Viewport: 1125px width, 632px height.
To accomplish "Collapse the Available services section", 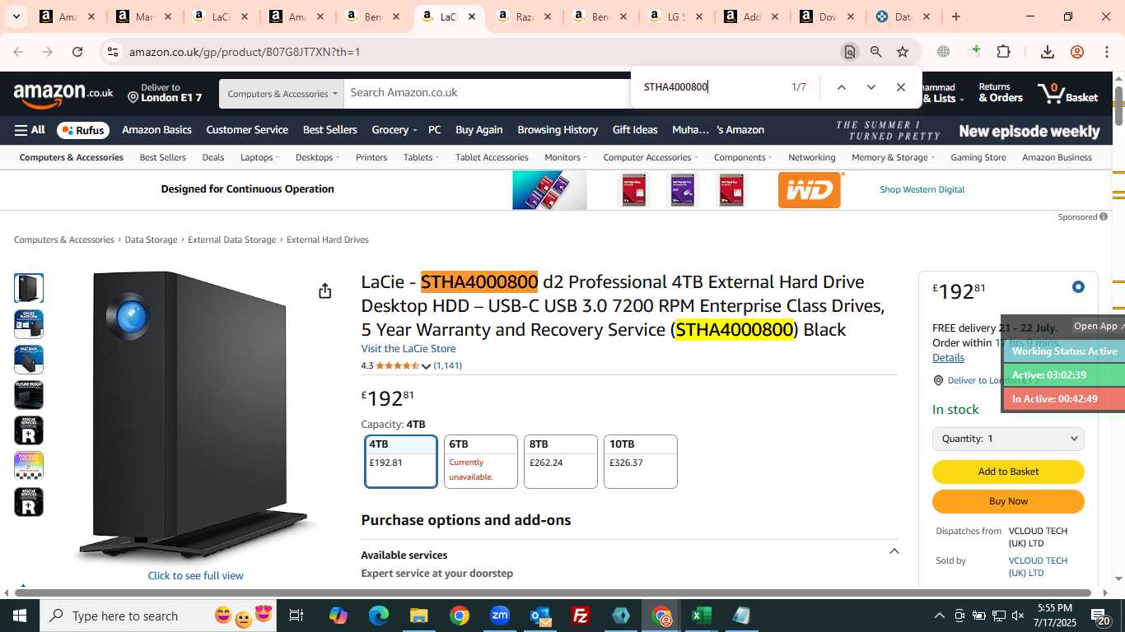I will pyautogui.click(x=894, y=551).
